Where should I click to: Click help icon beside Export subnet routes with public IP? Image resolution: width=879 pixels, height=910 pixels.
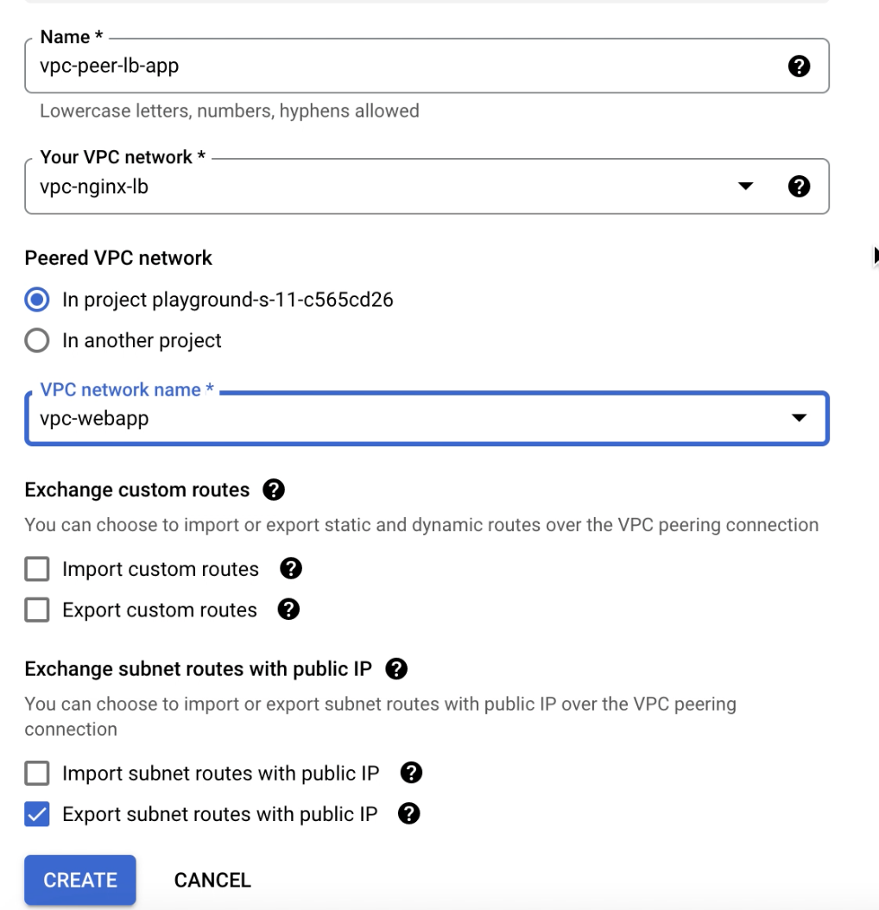pos(409,813)
